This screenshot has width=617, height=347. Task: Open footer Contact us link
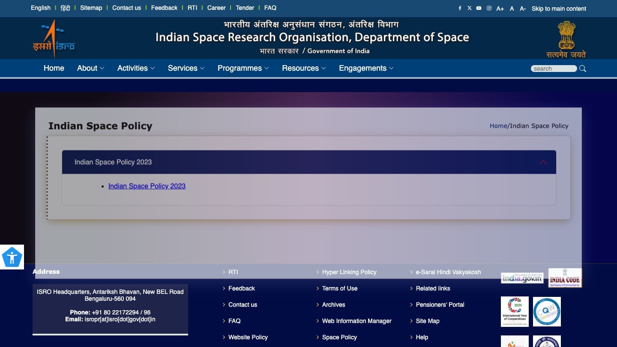243,305
